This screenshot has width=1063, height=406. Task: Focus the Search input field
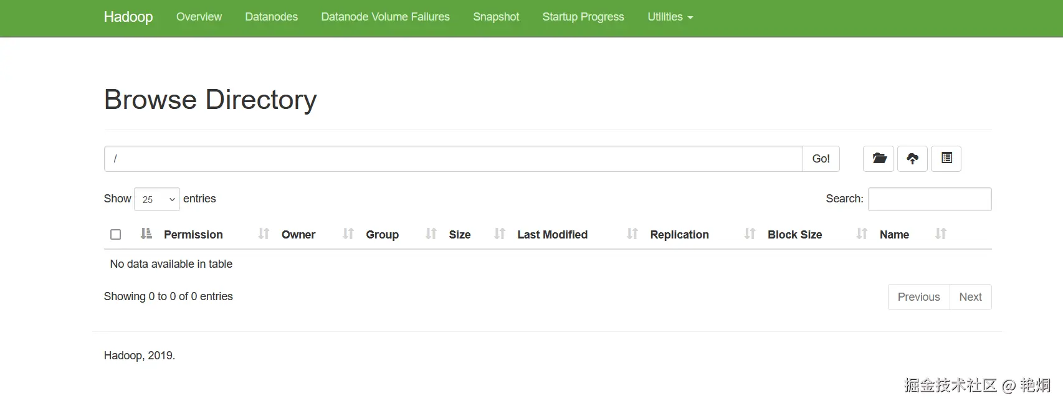coord(929,199)
